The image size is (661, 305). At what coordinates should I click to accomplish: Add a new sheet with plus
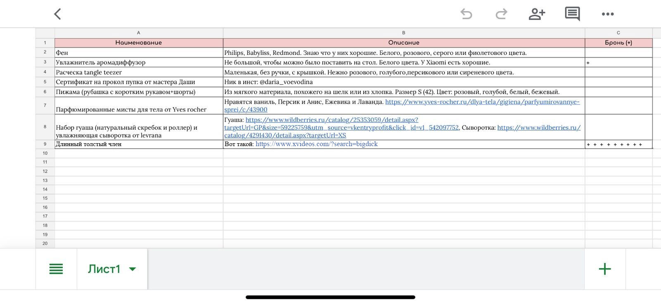point(605,269)
